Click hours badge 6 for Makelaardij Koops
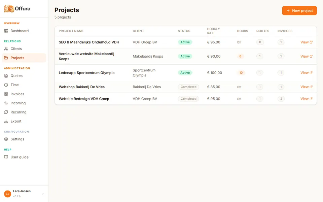 point(240,56)
